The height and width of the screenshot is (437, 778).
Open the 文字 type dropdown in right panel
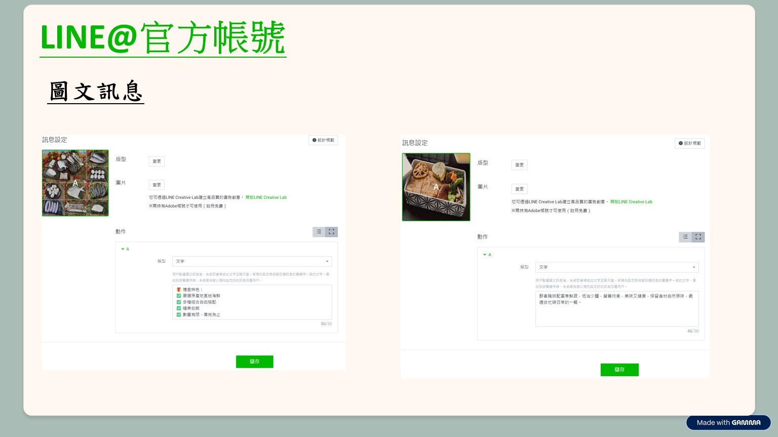point(616,267)
